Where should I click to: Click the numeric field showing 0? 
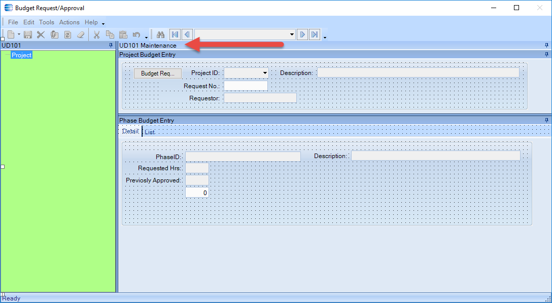197,193
